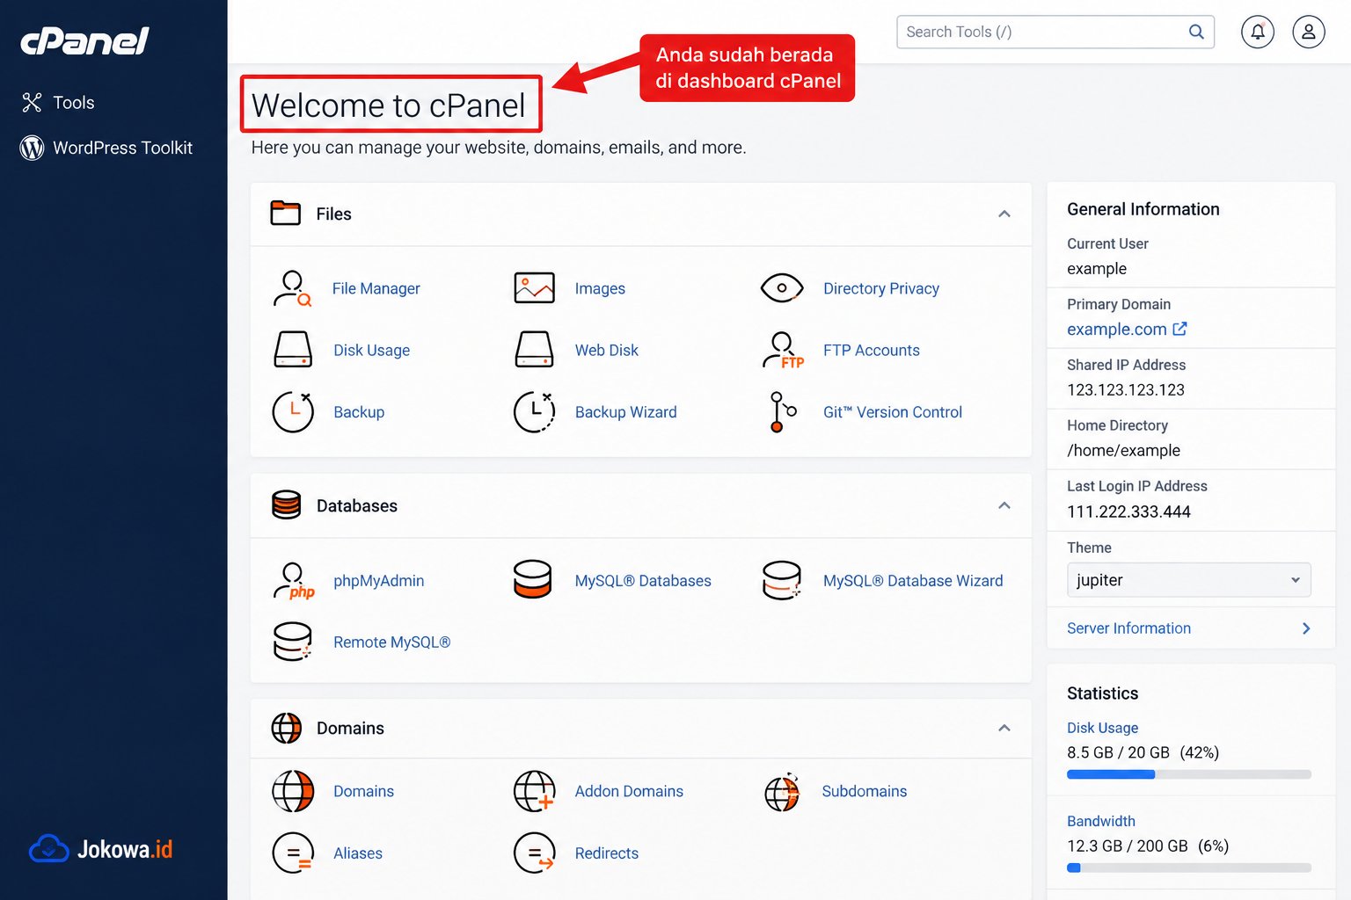Open the Remote MySQL® link
The image size is (1351, 900).
(x=392, y=642)
